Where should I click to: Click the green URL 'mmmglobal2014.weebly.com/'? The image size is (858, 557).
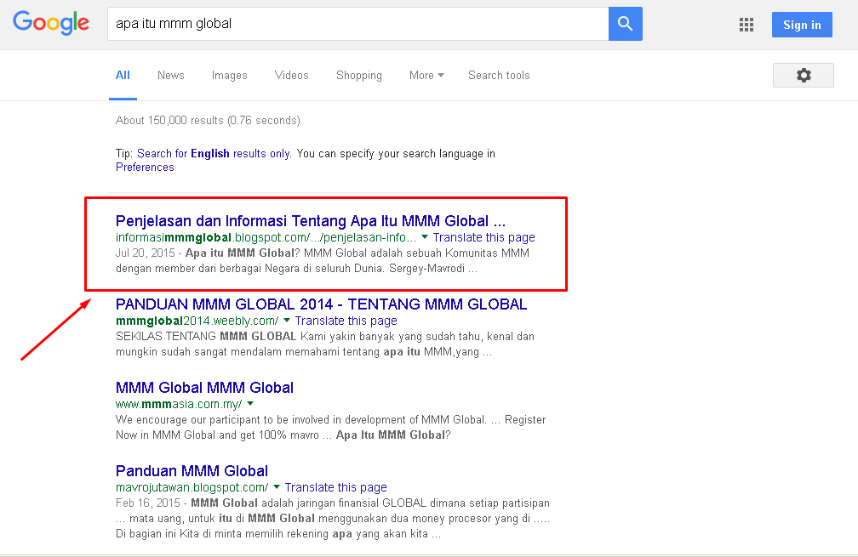(197, 321)
